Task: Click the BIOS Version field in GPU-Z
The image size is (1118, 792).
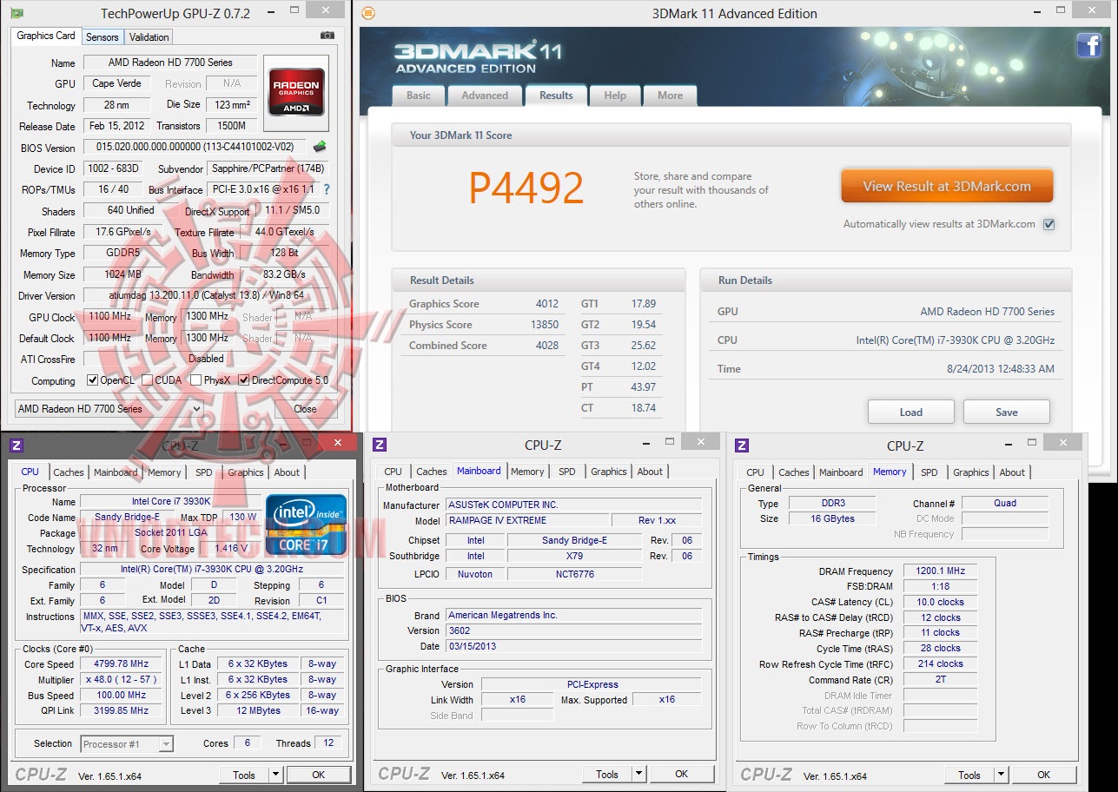Action: pos(196,148)
